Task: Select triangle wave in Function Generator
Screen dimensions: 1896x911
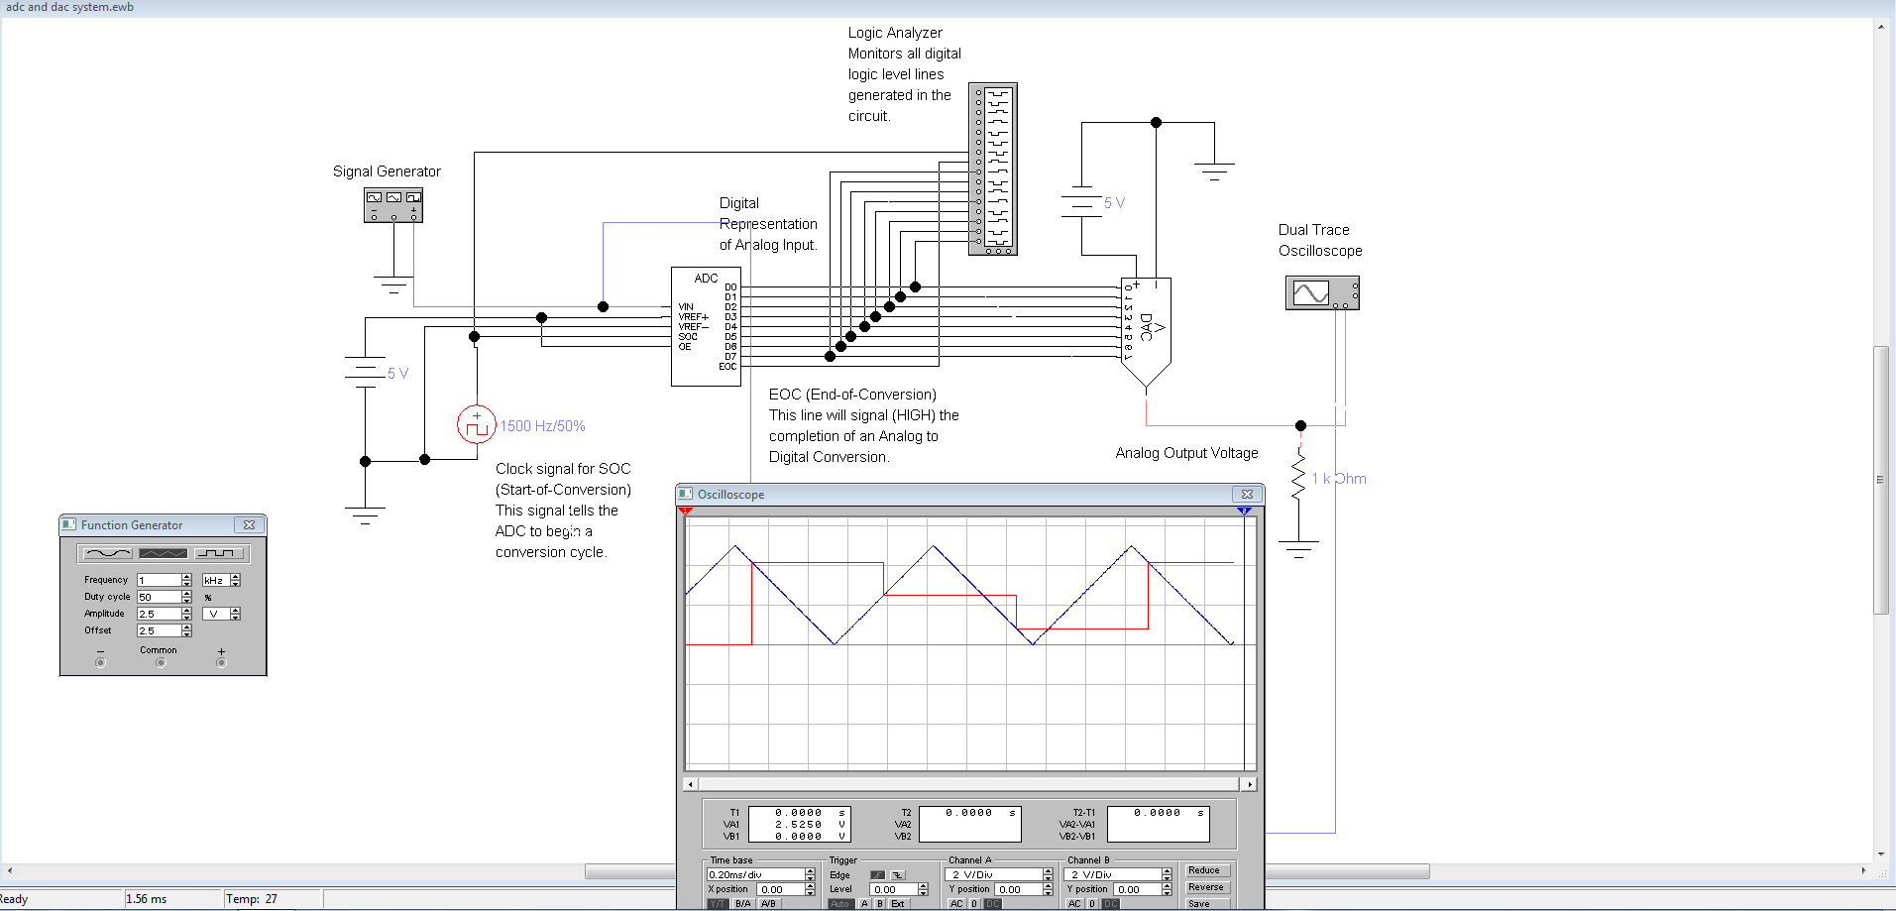Action: click(163, 553)
